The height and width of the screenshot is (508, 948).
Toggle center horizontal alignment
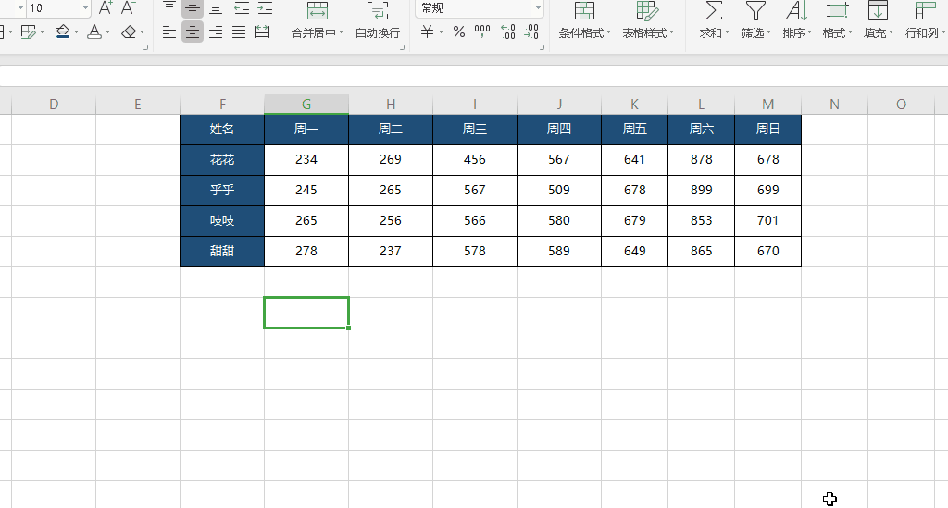click(193, 32)
